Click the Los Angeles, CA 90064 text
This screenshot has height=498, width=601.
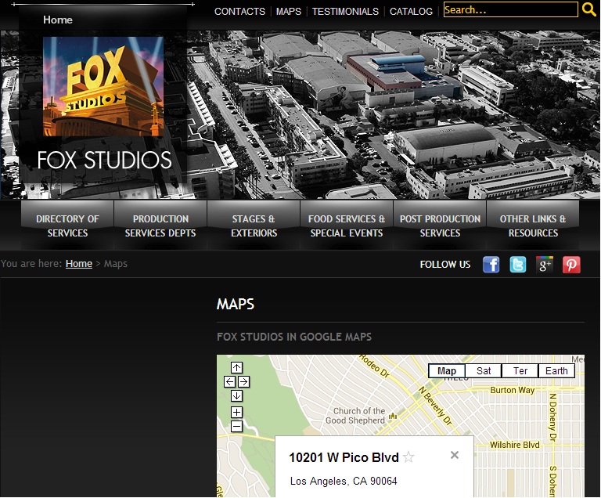coord(344,481)
